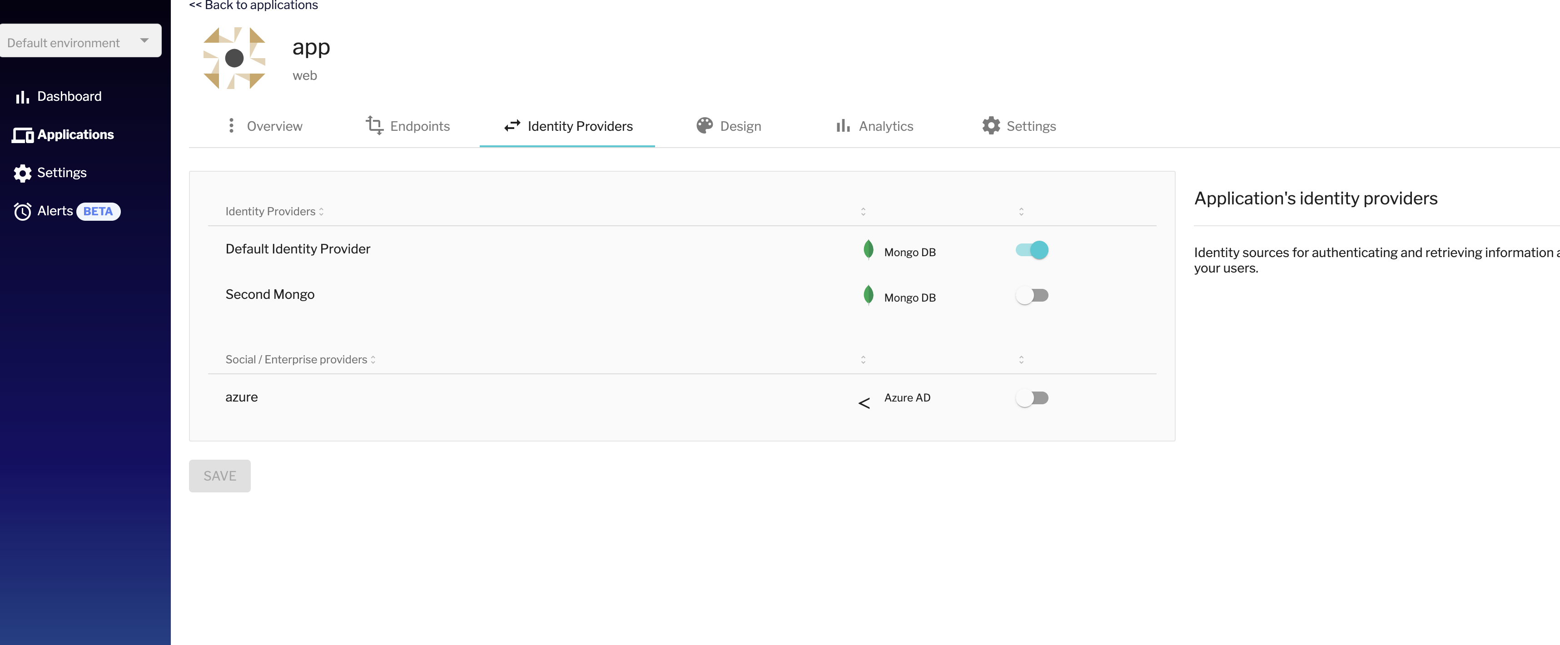Image resolution: width=1560 pixels, height=645 pixels.
Task: Click the BETA badge next to Alerts
Action: coord(98,211)
